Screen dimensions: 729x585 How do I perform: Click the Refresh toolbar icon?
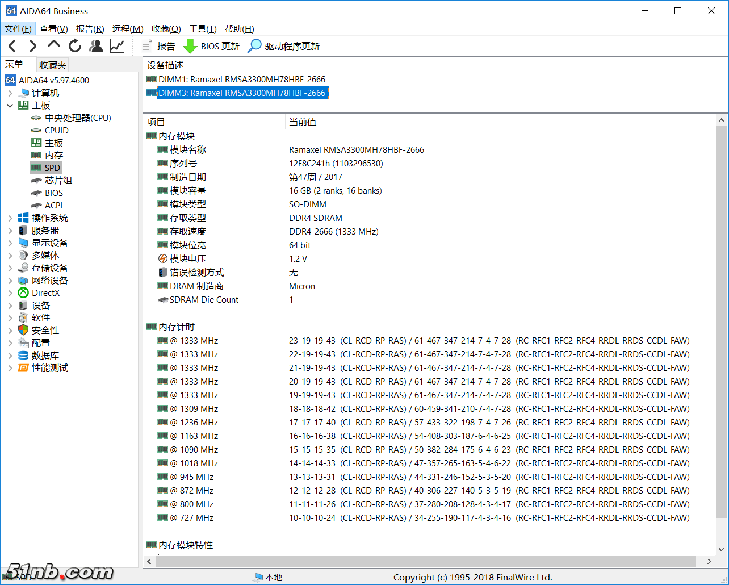click(75, 46)
